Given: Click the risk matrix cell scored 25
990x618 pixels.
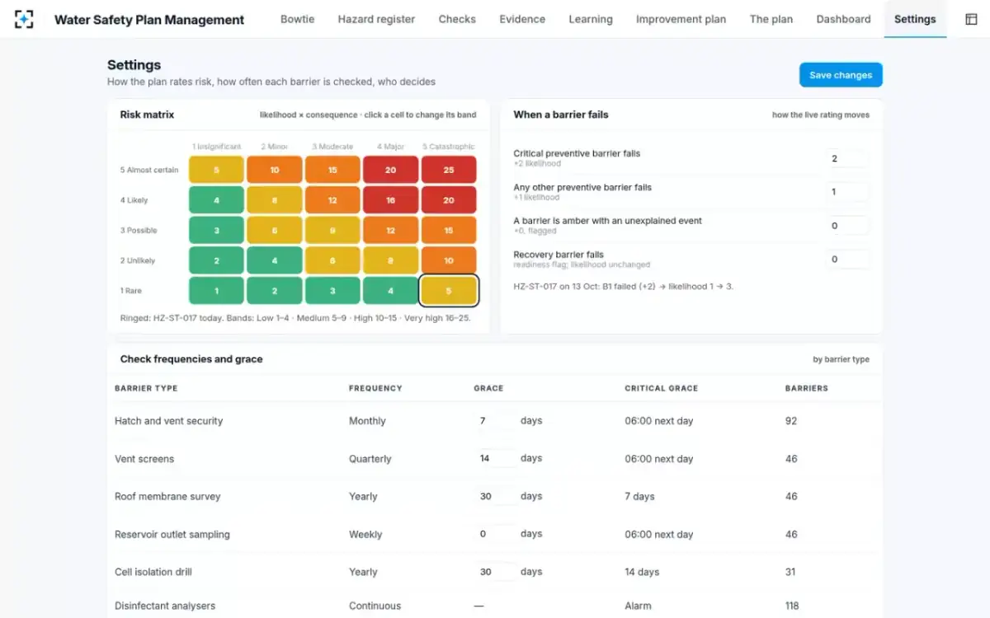Looking at the screenshot, I should 449,170.
